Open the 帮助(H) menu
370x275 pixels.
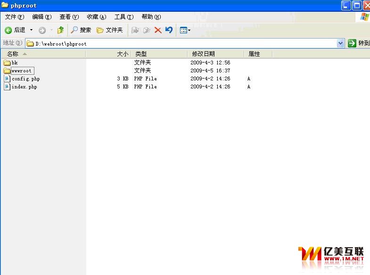(151, 17)
